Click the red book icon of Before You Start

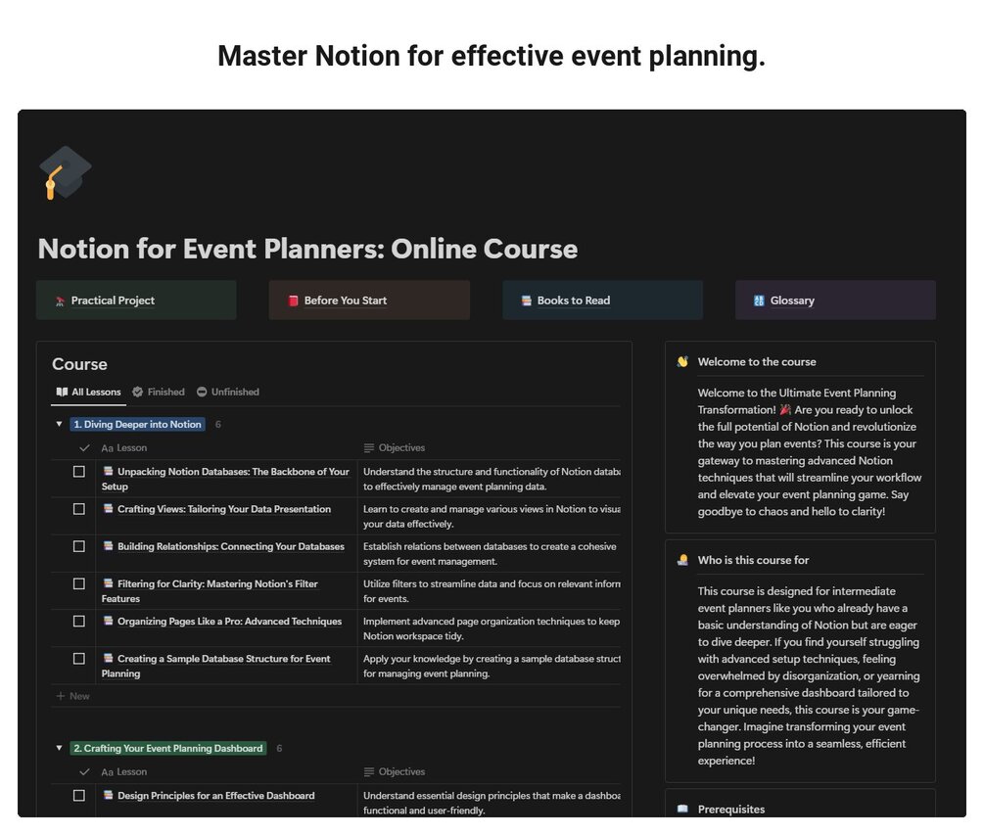click(293, 302)
